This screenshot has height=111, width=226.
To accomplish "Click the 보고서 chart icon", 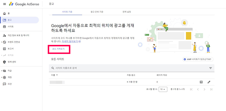I will point(5,49).
